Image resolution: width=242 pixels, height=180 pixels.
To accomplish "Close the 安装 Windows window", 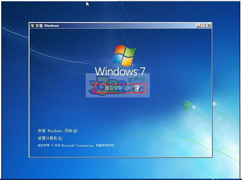I will [208, 25].
